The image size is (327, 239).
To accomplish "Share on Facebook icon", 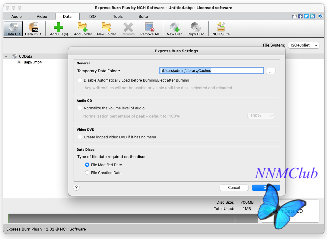I will [300, 16].
